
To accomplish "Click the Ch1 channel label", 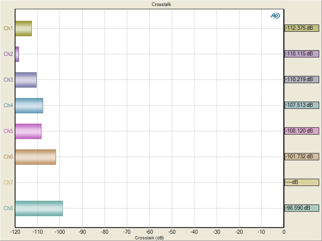I will [8, 29].
